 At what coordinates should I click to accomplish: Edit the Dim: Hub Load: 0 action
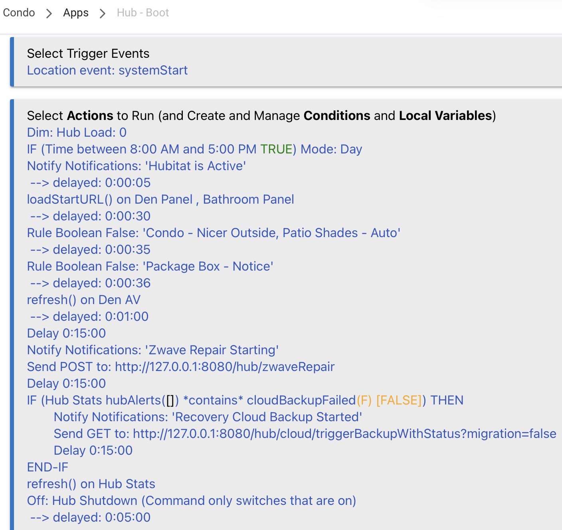(x=77, y=132)
